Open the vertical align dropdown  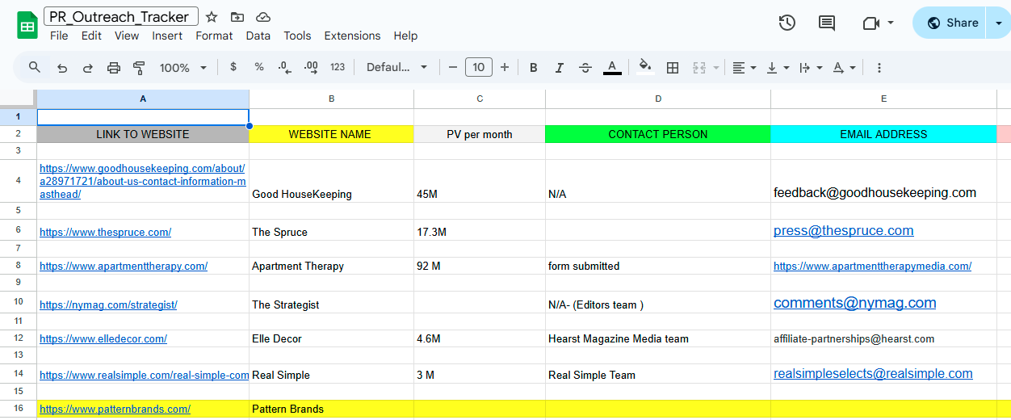tap(777, 68)
